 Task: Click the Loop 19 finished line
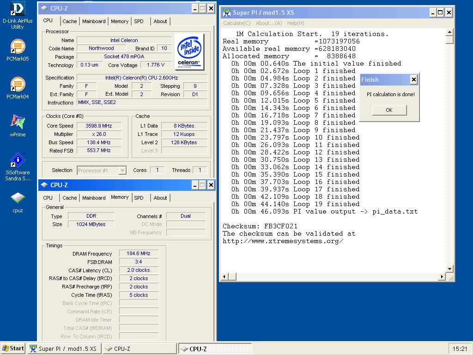click(296, 204)
